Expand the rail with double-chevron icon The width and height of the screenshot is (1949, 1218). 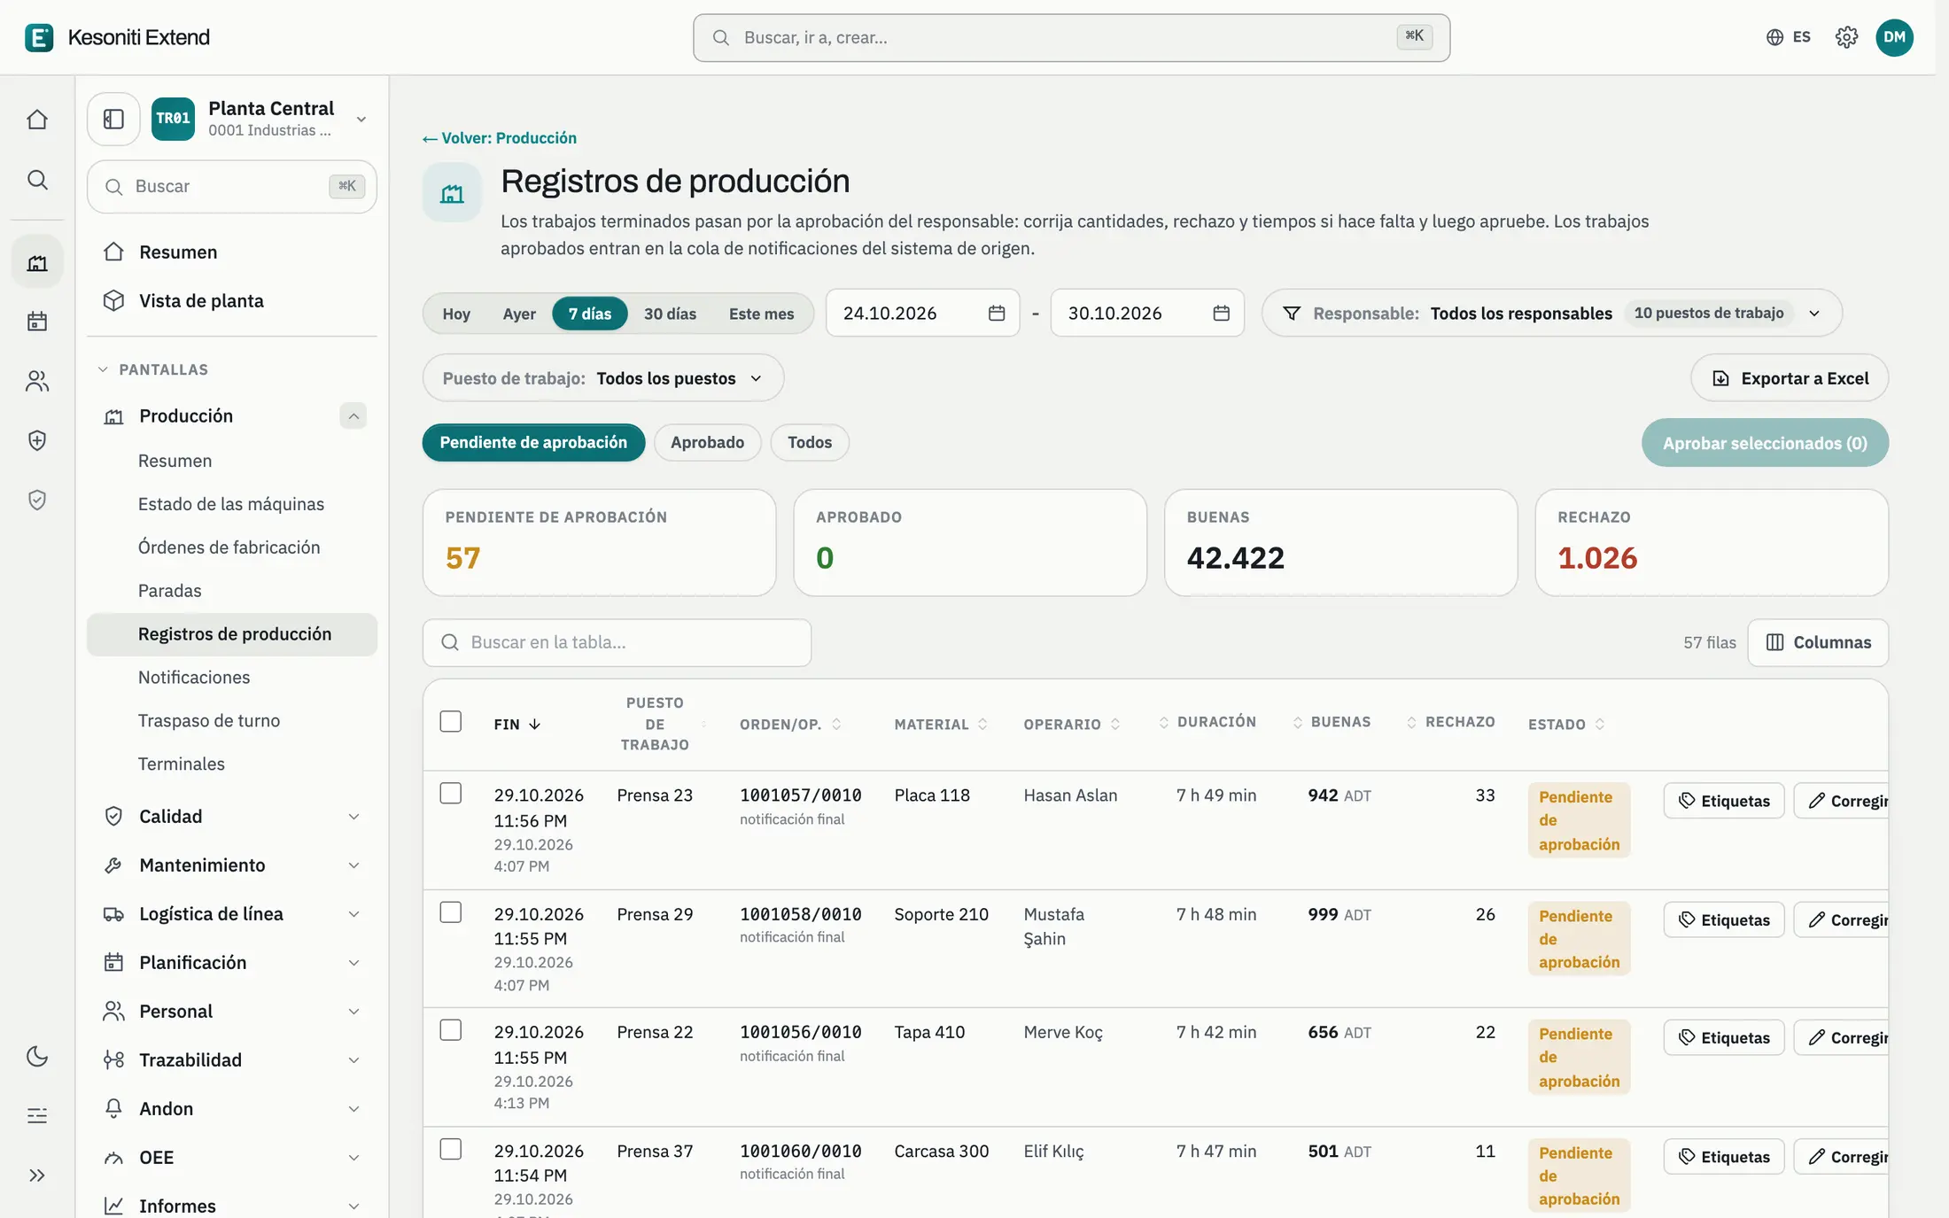[x=37, y=1175]
